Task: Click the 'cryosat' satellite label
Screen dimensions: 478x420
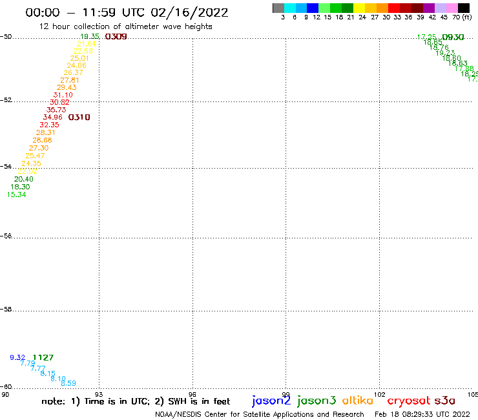Action: [409, 401]
